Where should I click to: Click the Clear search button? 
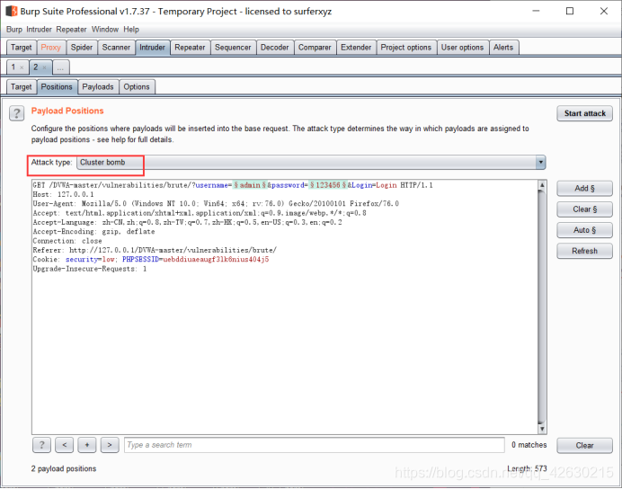tap(585, 445)
